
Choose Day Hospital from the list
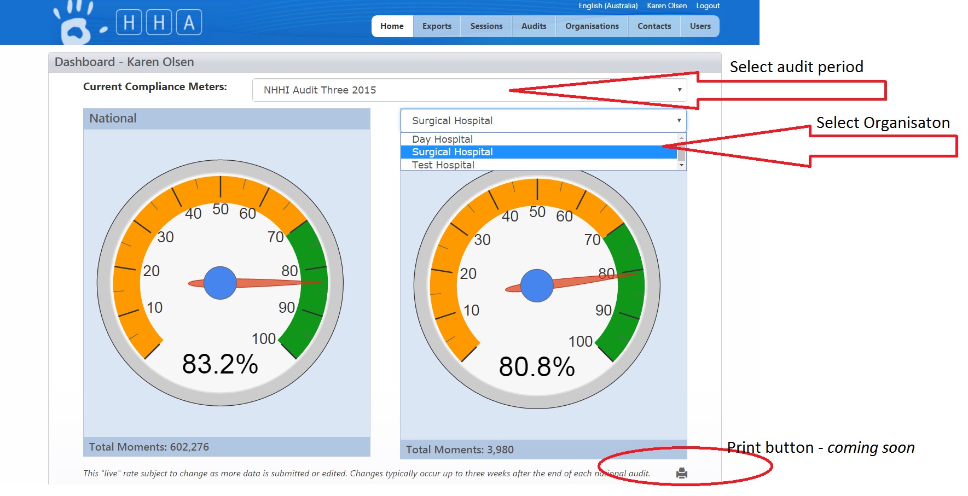pos(442,139)
